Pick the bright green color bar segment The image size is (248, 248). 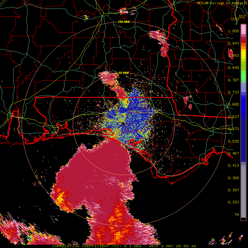click(x=243, y=75)
